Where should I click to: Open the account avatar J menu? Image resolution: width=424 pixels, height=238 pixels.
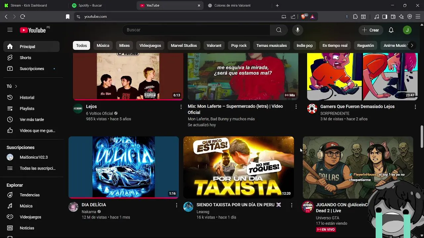click(407, 30)
